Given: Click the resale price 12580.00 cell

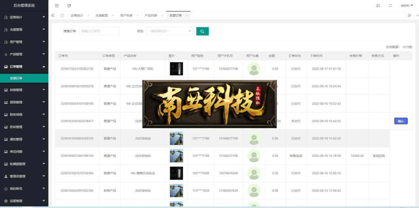Looking at the screenshot, I should tap(357, 156).
